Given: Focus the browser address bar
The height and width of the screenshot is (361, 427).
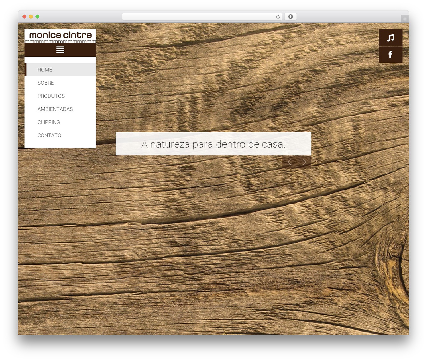Looking at the screenshot, I should click(x=202, y=17).
